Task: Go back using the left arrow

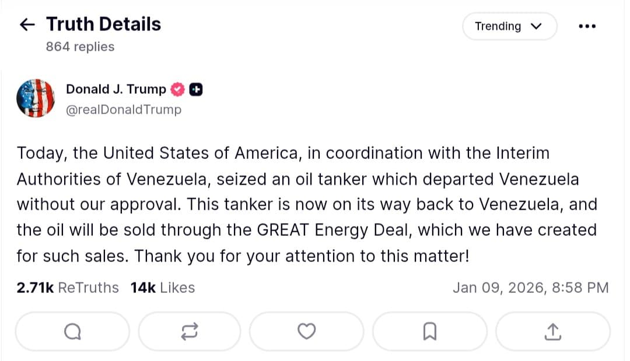Action: [x=27, y=24]
